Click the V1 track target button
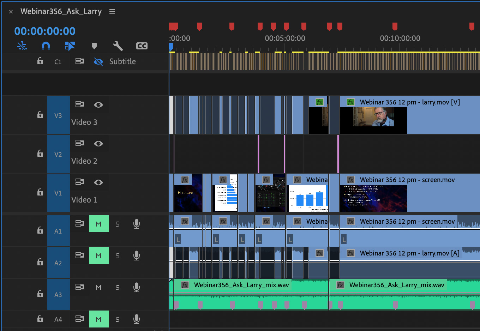Screen dimensions: 480x331 [58, 193]
